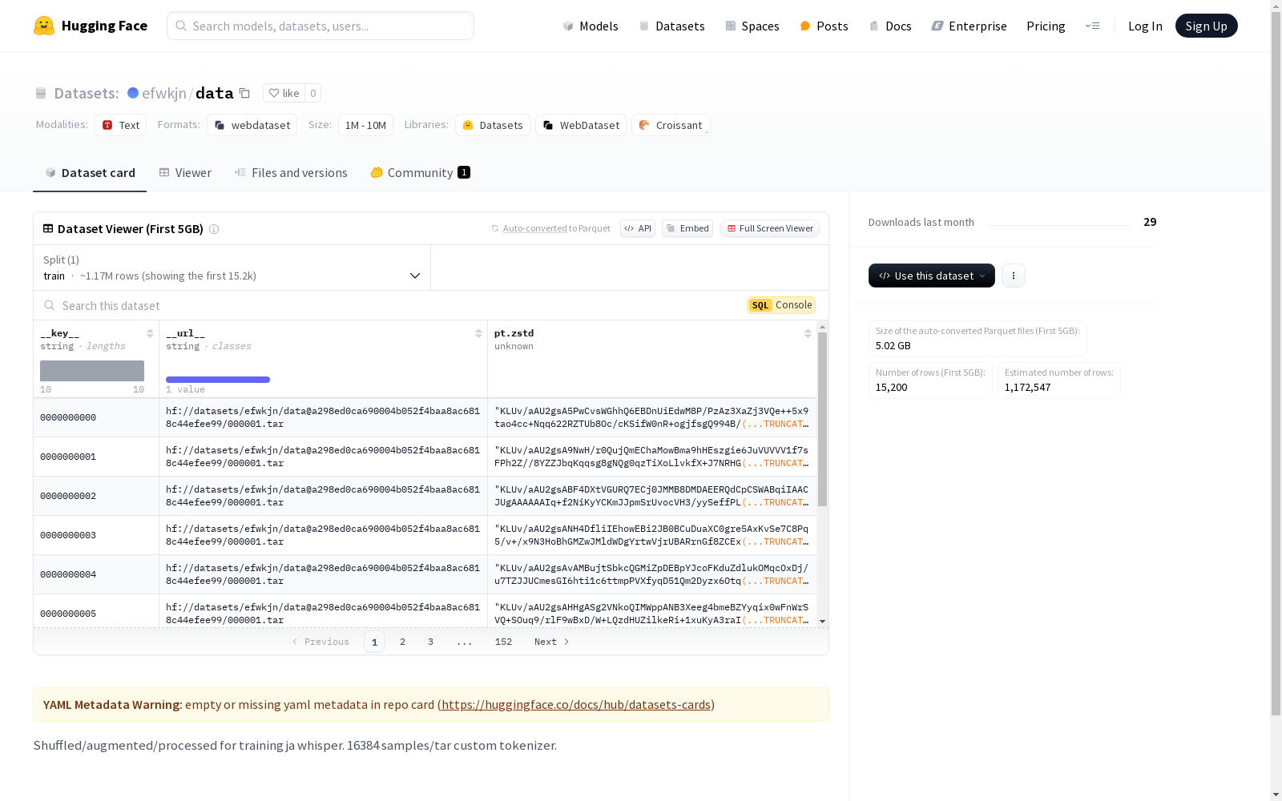Open more navigation menu icon
Screen dimensions: 1282x801
click(1092, 26)
